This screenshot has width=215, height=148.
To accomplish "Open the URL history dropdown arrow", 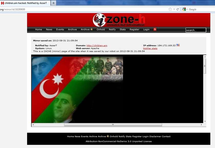I will click(x=174, y=9).
